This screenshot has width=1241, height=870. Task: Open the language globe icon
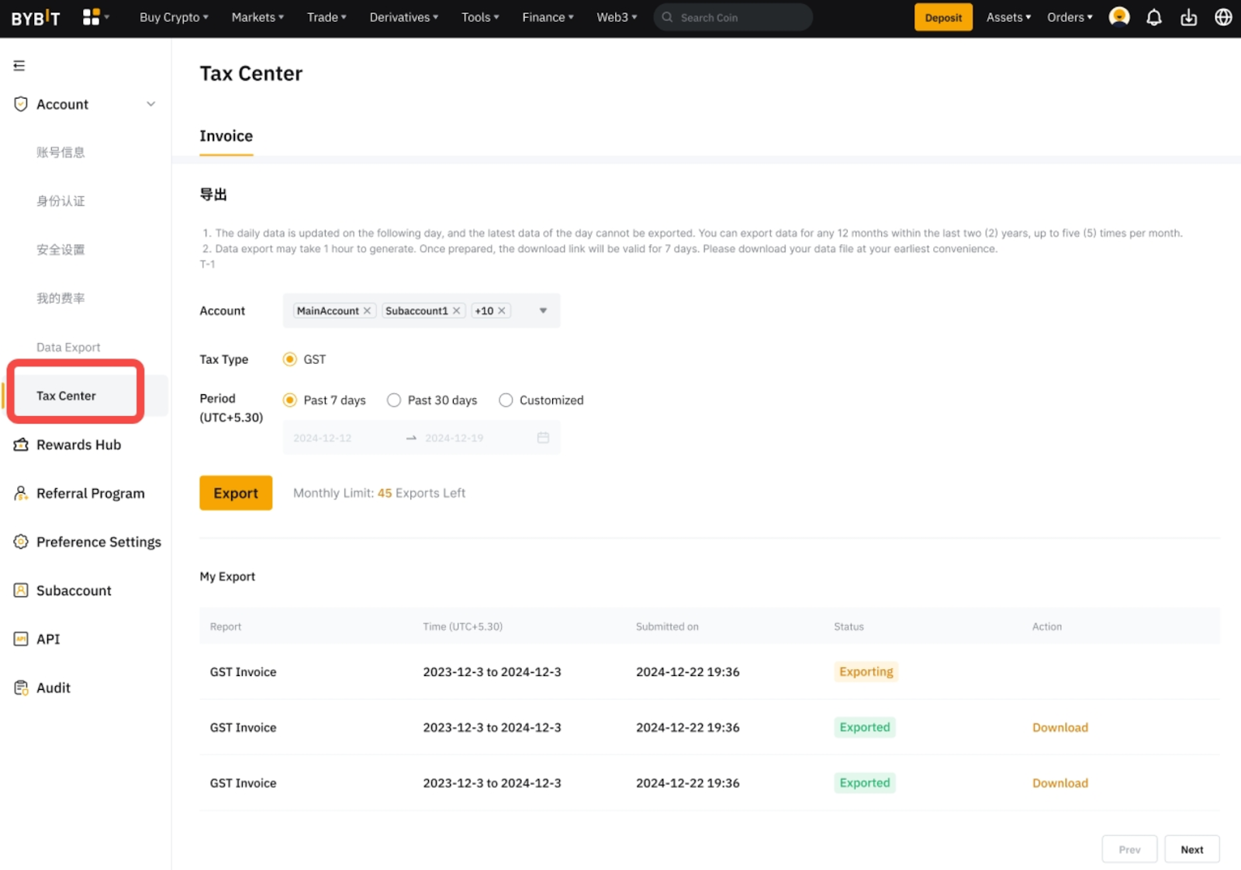coord(1223,17)
